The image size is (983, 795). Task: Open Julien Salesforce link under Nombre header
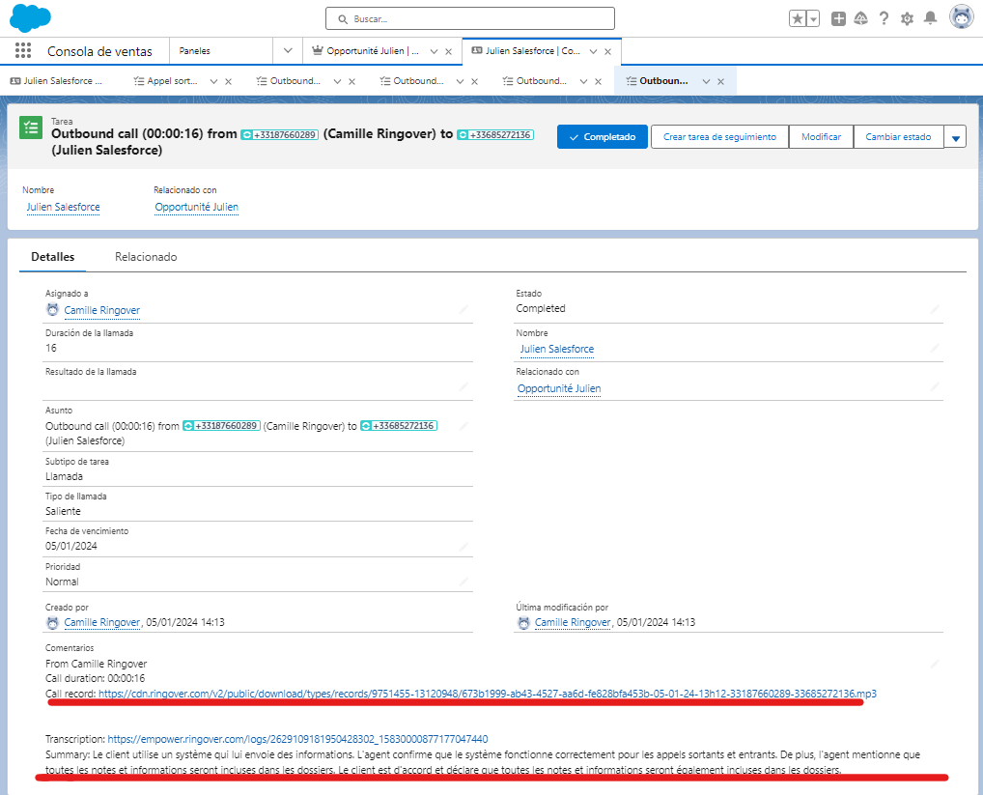(63, 207)
